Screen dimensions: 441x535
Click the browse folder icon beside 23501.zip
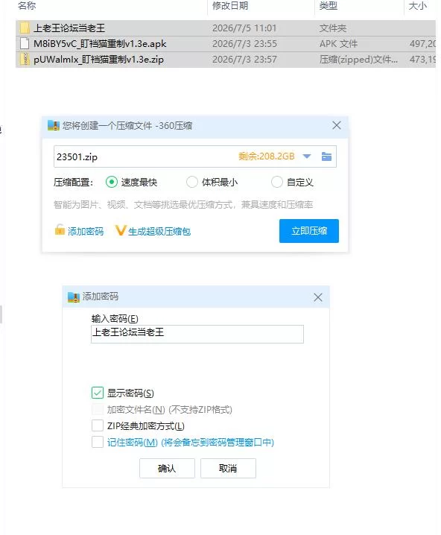326,156
